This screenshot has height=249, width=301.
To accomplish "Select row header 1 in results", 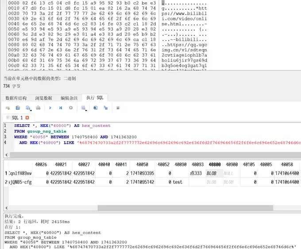I will pyautogui.click(x=6, y=173).
